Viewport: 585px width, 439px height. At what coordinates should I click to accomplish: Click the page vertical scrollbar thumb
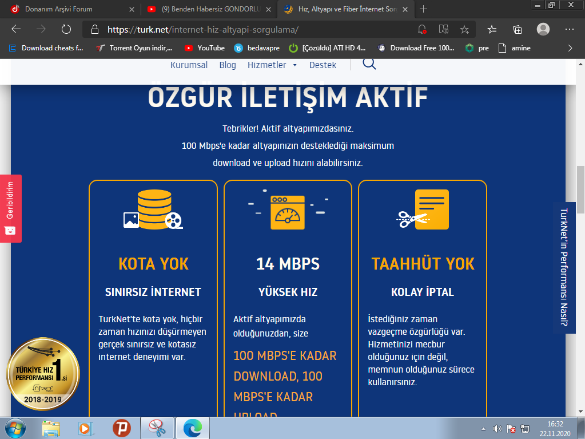(580, 189)
